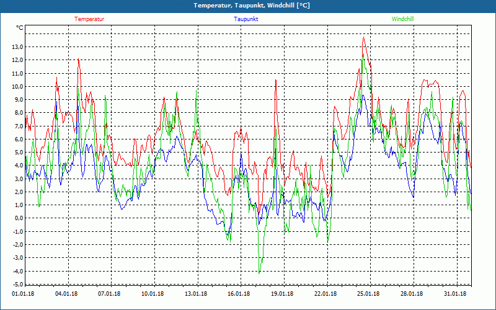
Task: Select the 04.01.18 date label
Action: tap(66, 294)
